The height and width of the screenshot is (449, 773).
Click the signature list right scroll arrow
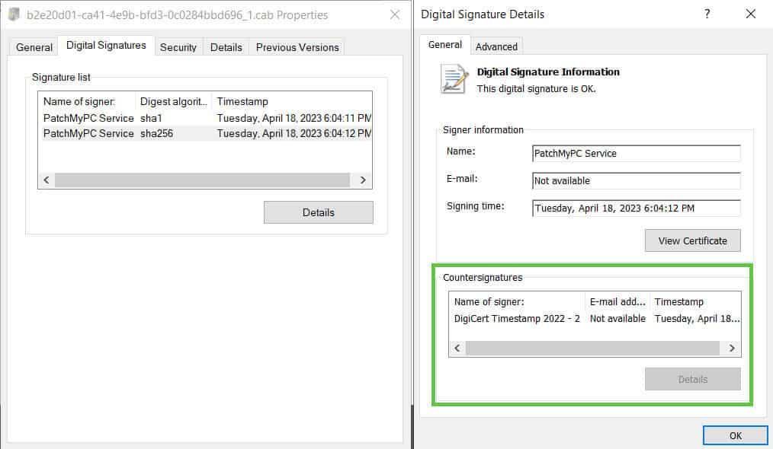pos(363,180)
